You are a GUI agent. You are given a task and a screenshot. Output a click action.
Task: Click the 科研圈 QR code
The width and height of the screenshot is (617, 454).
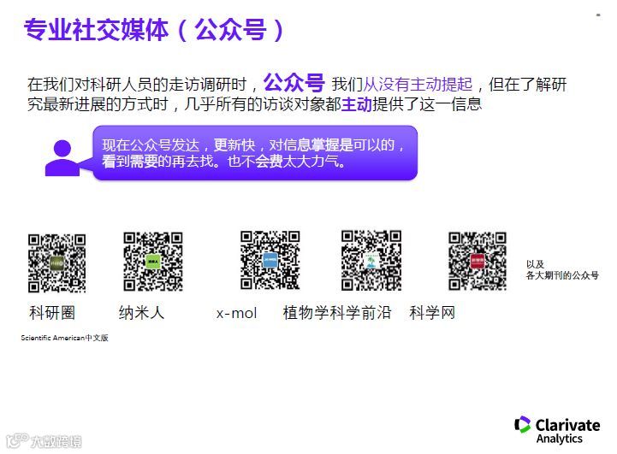56,263
